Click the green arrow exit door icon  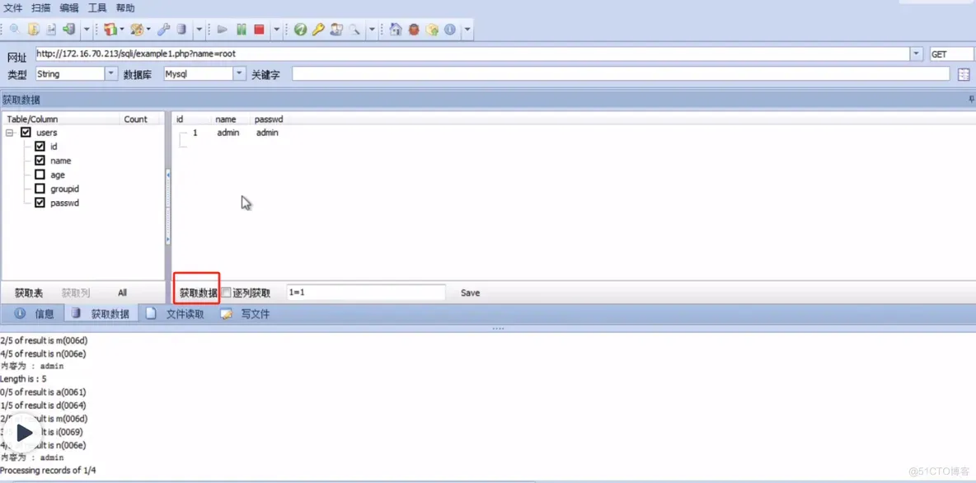coord(69,29)
